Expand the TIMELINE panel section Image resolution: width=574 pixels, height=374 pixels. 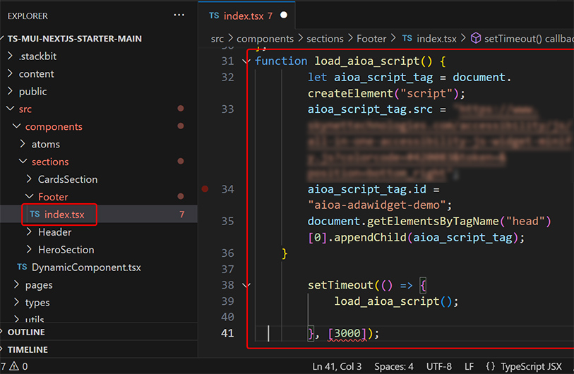28,349
